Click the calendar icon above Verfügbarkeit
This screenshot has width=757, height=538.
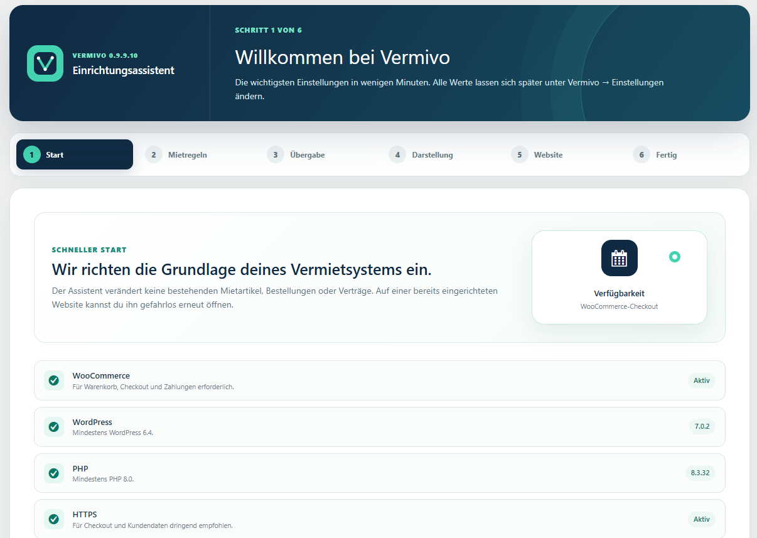pyautogui.click(x=620, y=258)
